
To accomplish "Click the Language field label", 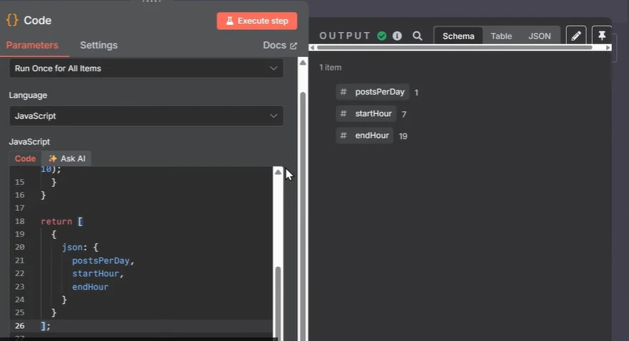I will pos(28,95).
